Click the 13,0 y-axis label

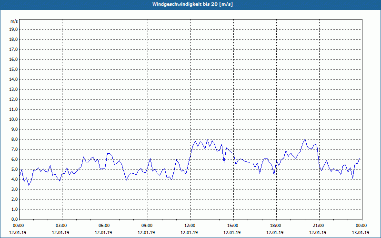click(13, 89)
